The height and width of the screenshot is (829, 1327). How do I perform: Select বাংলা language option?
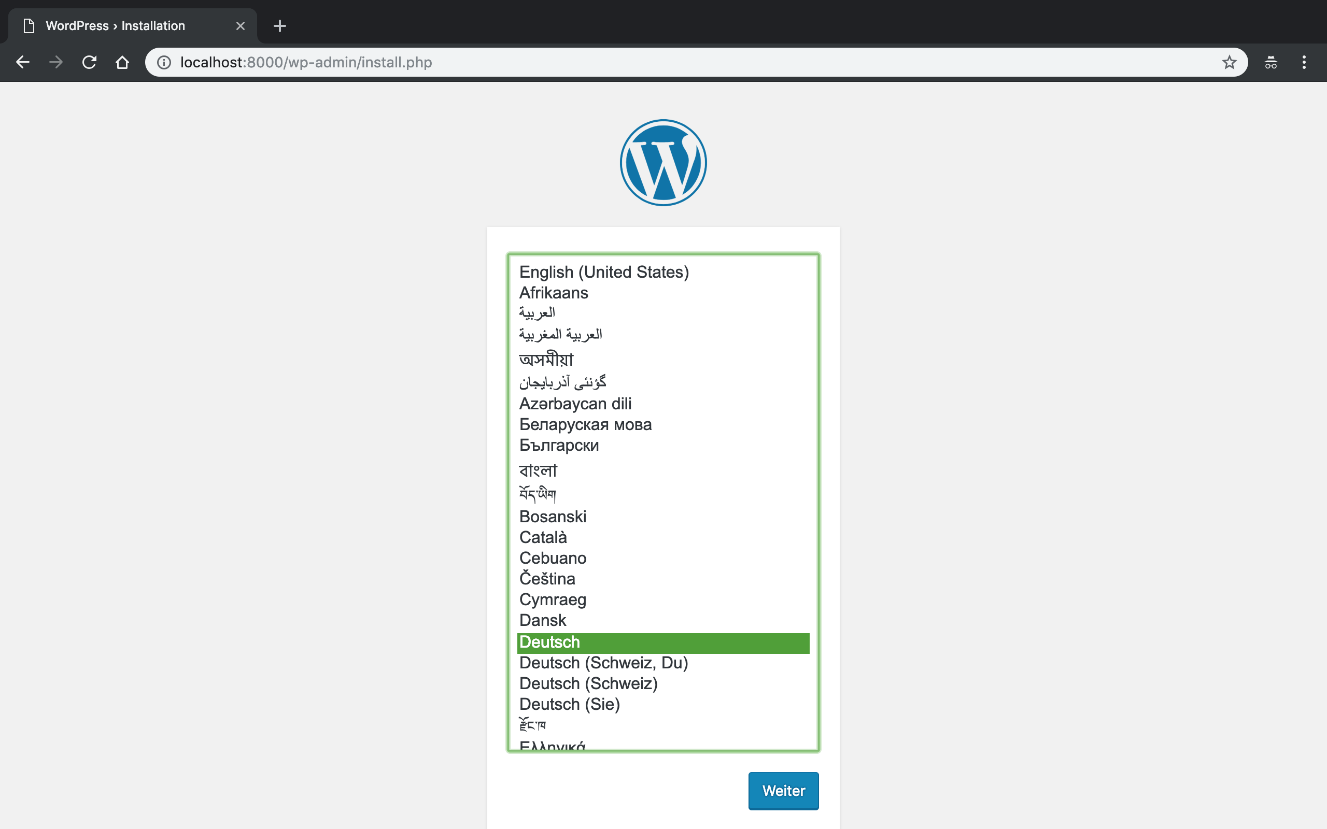coord(663,470)
